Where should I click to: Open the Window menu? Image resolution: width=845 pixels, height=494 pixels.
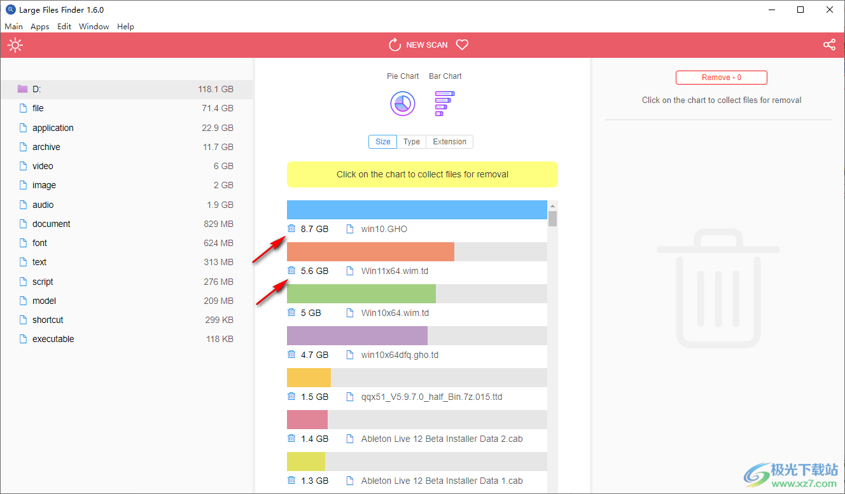point(94,27)
